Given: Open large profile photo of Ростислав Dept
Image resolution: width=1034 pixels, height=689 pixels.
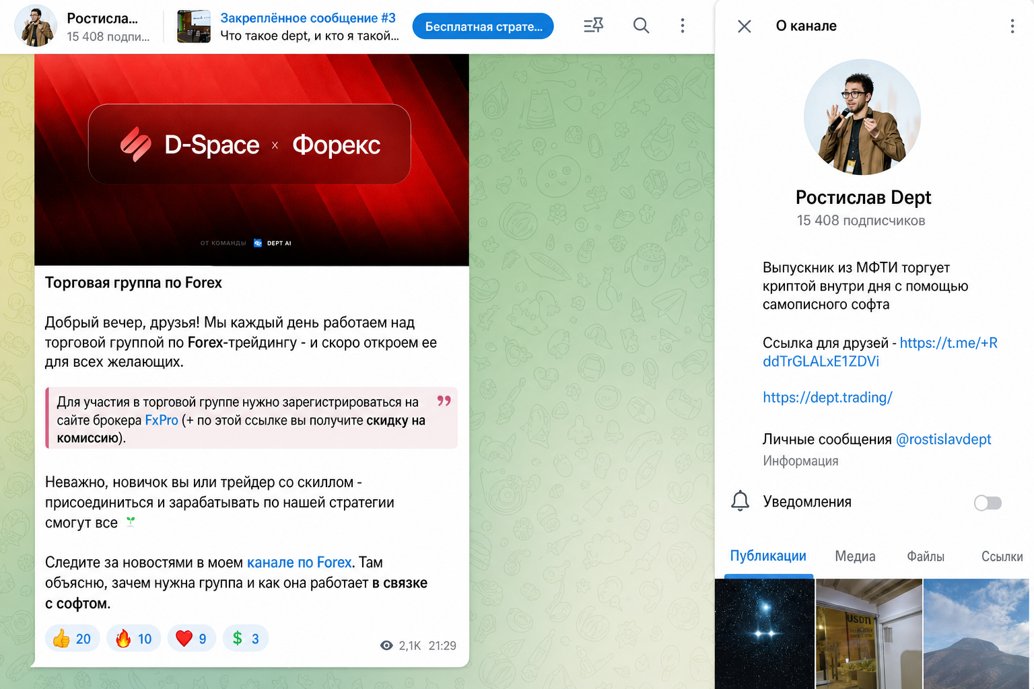Looking at the screenshot, I should 862,118.
